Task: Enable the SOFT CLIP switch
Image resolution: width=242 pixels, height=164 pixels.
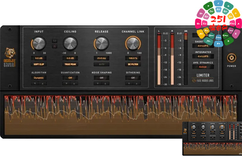Action: point(39,64)
